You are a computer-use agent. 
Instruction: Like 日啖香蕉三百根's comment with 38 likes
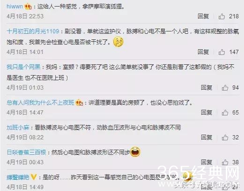tap(225, 162)
